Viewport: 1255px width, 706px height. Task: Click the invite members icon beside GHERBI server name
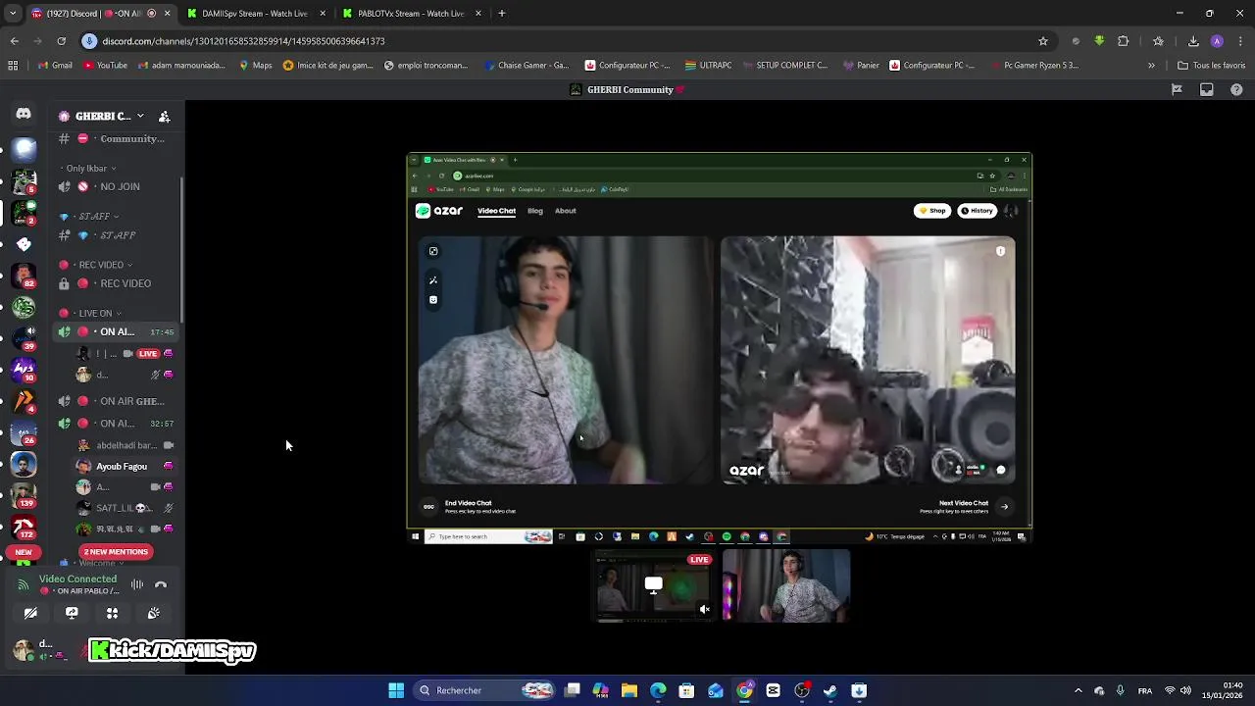[x=164, y=116]
